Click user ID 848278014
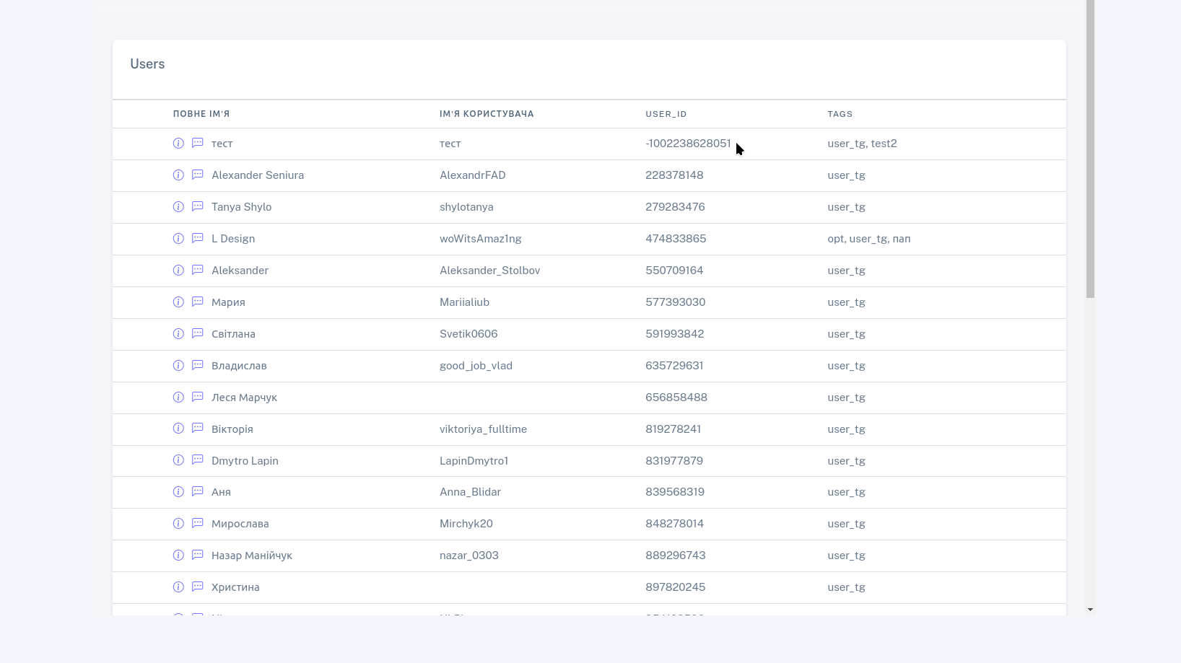This screenshot has width=1181, height=663. pyautogui.click(x=674, y=524)
